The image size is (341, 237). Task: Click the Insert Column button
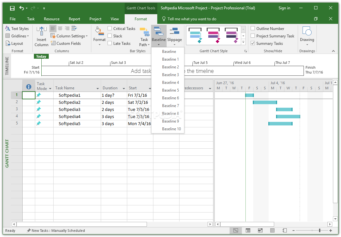(x=41, y=36)
